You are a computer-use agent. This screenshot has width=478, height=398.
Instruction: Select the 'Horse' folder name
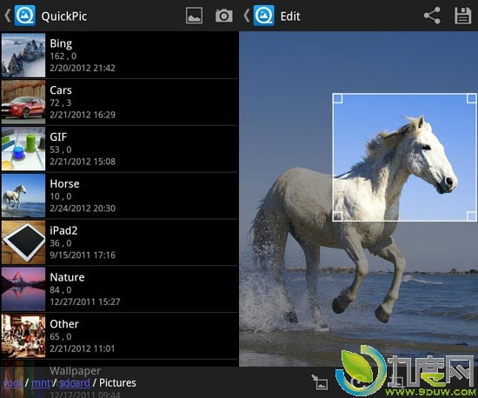tap(64, 183)
